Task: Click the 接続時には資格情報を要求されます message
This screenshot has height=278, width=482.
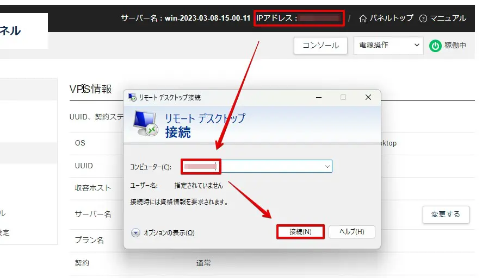Action: click(x=180, y=202)
